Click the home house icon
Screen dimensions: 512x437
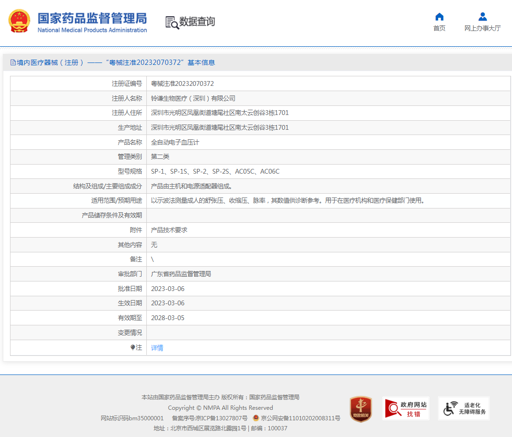pyautogui.click(x=439, y=17)
